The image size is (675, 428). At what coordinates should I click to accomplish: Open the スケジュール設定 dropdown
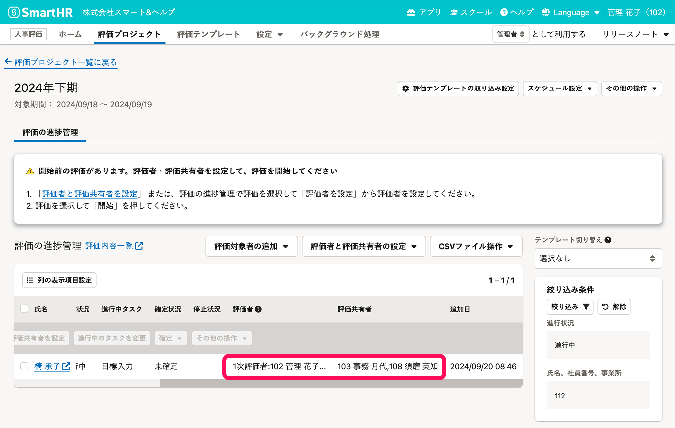(560, 88)
